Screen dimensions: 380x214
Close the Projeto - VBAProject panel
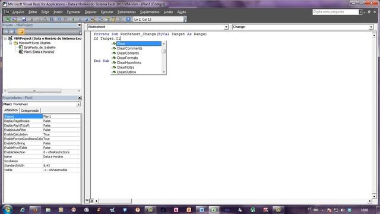(79, 25)
